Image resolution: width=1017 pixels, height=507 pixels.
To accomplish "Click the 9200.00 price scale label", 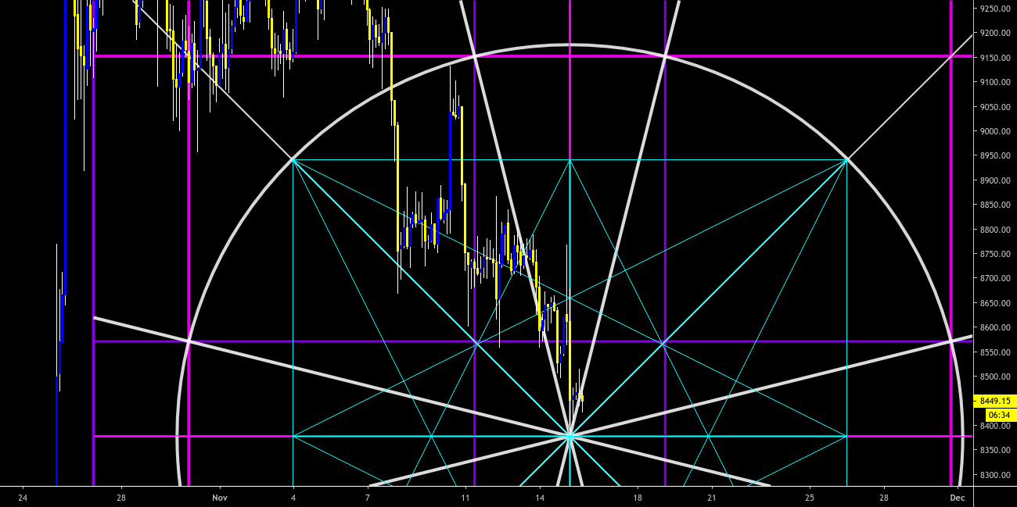I will coord(992,34).
